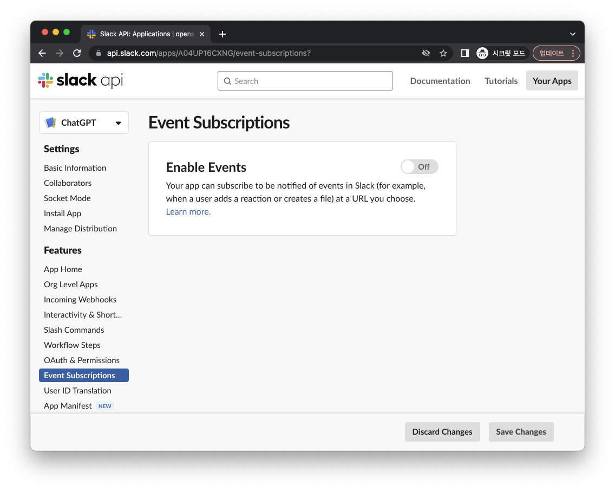This screenshot has height=491, width=615.
Task: Click the Discard Changes button
Action: tap(442, 432)
